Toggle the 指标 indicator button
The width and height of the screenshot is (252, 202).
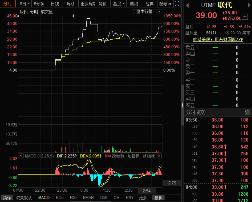(7, 198)
